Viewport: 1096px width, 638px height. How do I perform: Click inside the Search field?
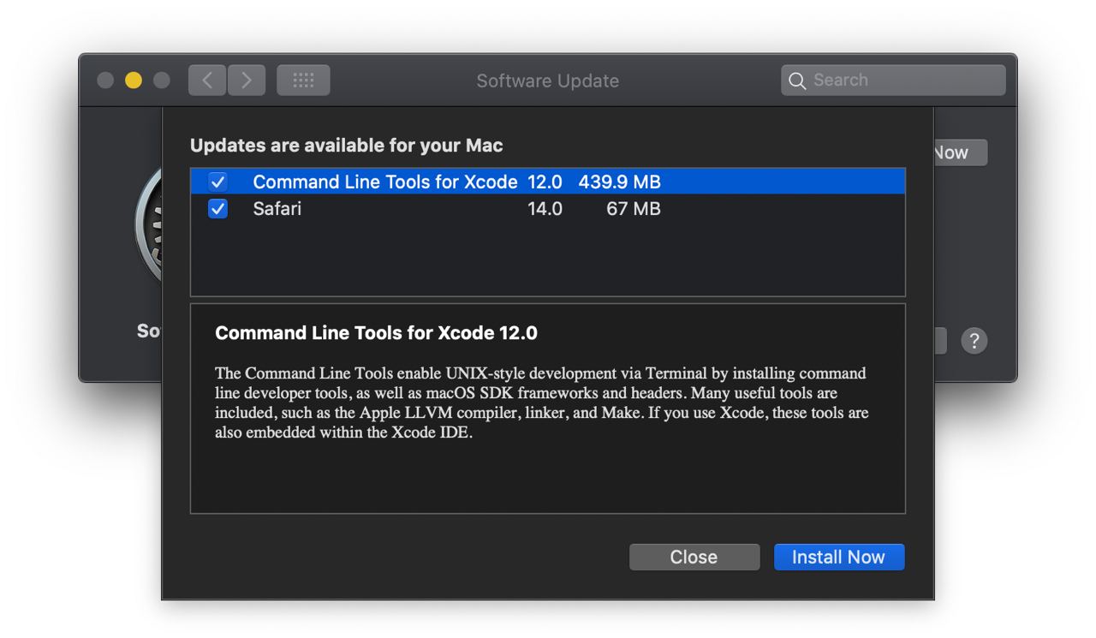893,80
